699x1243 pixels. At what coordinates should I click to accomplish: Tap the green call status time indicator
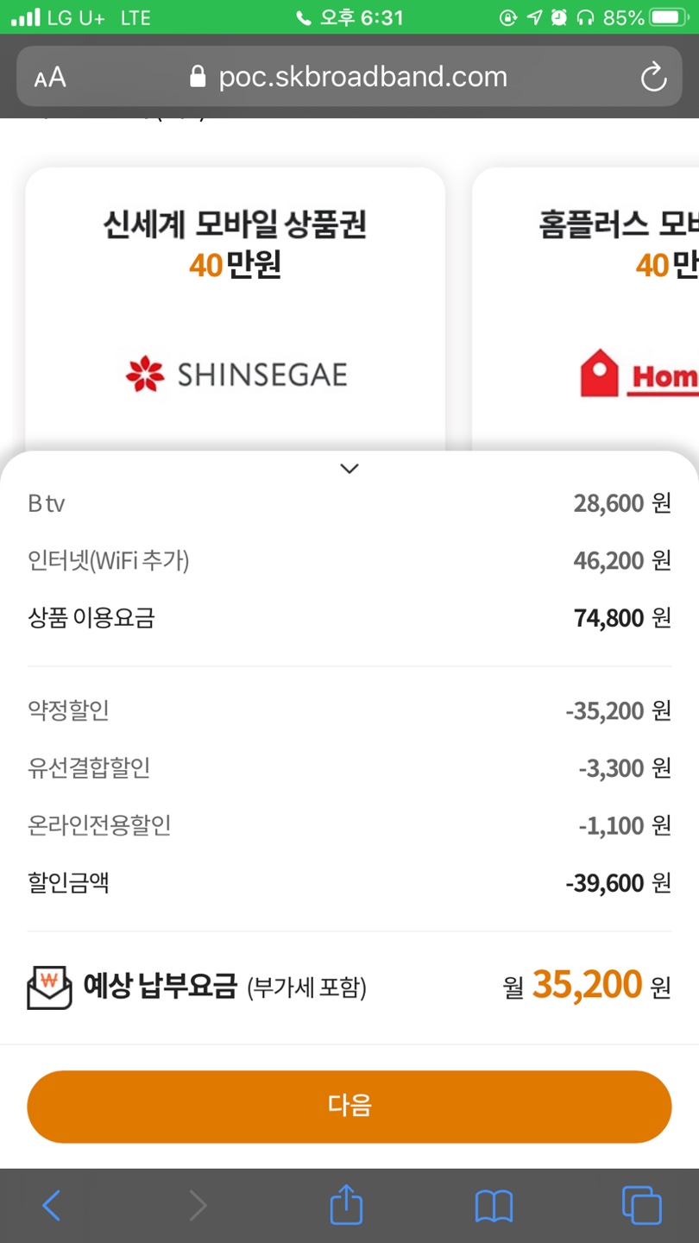pos(349,17)
